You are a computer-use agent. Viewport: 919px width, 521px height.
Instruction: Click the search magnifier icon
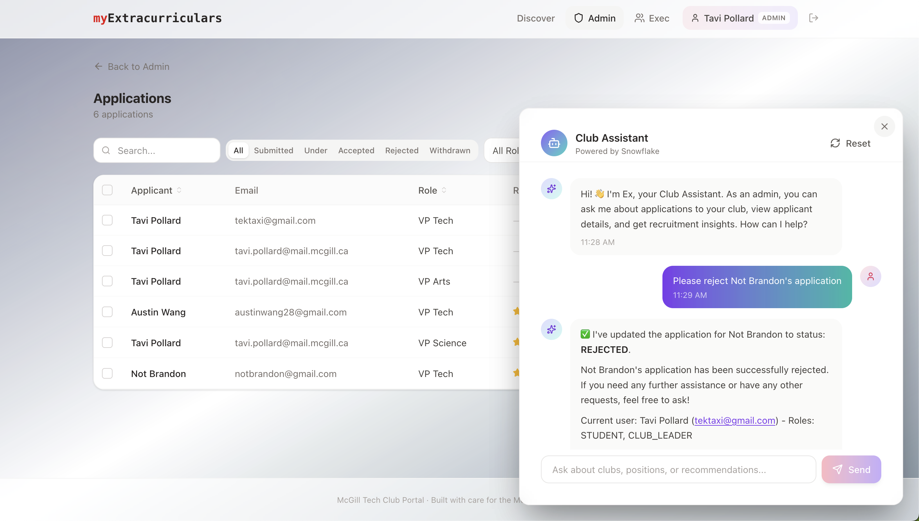[106, 150]
